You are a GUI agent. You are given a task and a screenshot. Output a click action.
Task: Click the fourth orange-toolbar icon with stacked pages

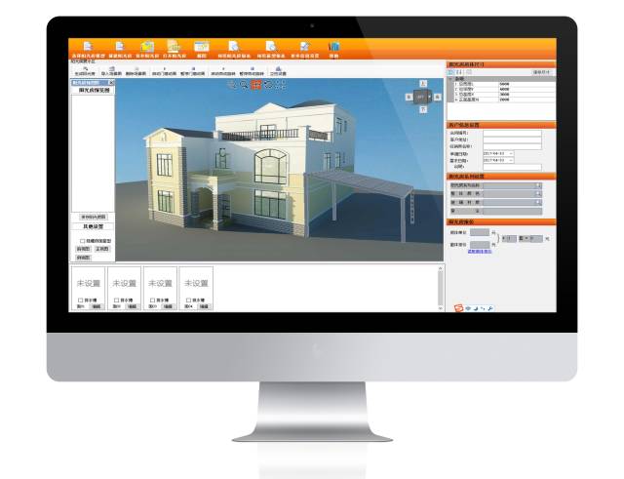point(174,46)
